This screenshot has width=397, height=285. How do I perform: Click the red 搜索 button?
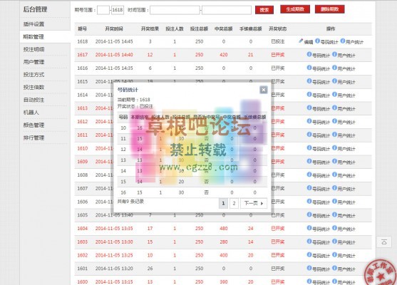tap(264, 10)
